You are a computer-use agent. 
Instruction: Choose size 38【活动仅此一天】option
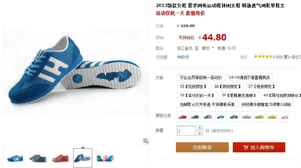197,95
